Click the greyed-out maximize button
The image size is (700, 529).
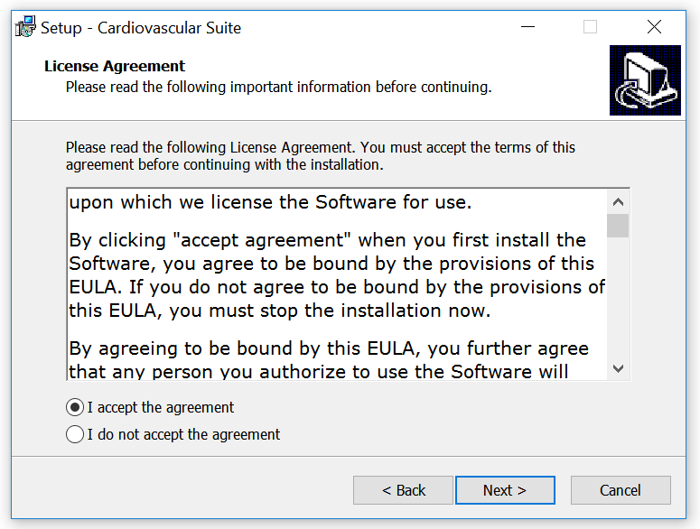tap(590, 27)
